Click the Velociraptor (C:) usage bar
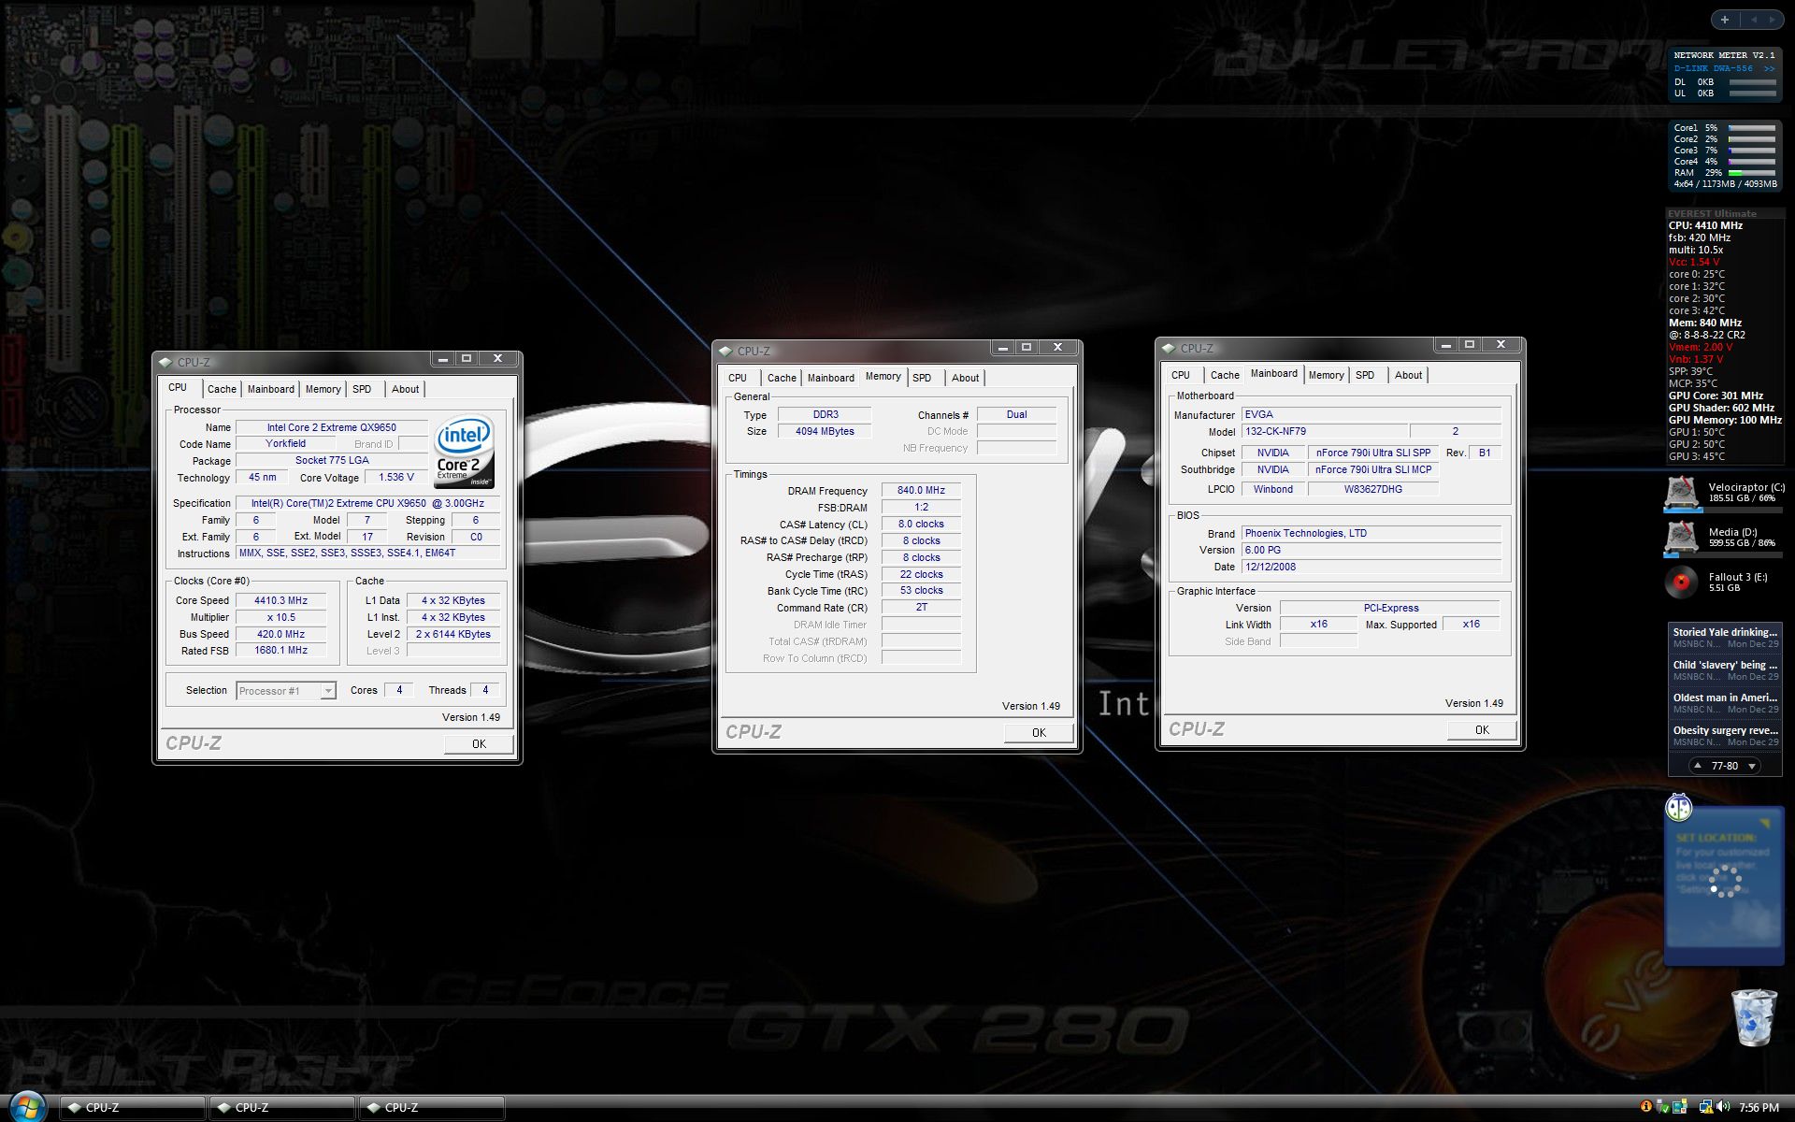Image resolution: width=1795 pixels, height=1122 pixels. point(1724,511)
